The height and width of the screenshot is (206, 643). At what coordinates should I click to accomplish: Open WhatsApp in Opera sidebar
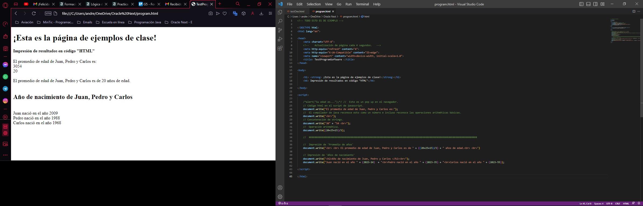tap(5, 77)
